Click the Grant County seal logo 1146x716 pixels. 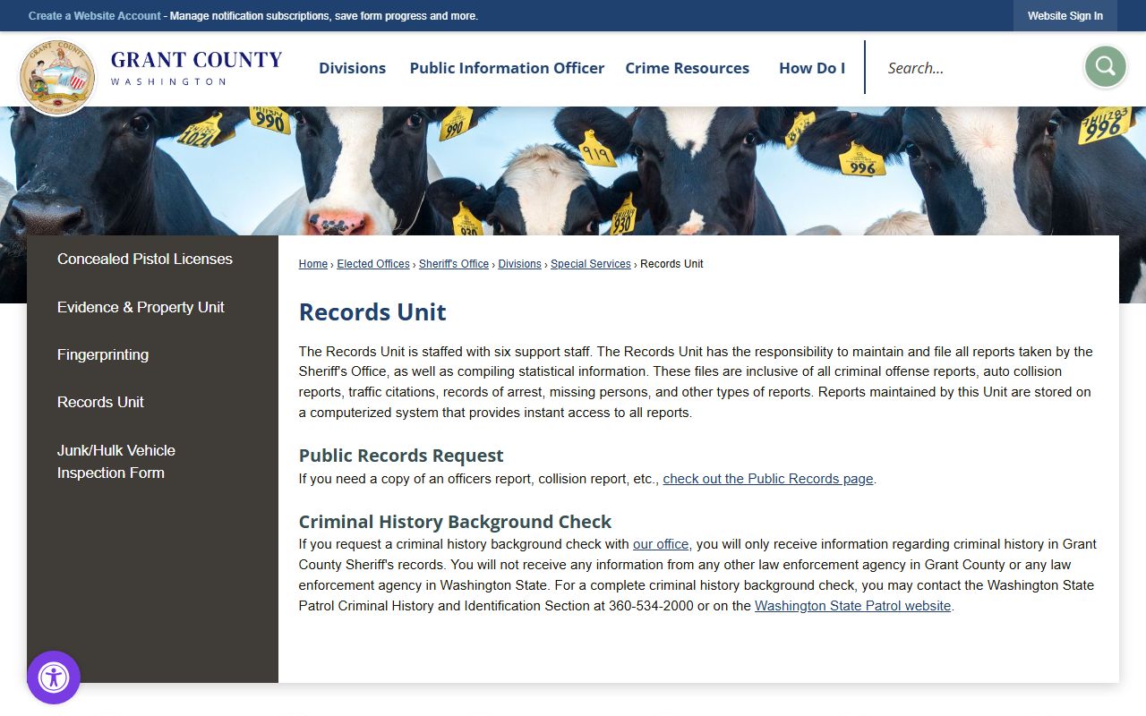(x=57, y=77)
